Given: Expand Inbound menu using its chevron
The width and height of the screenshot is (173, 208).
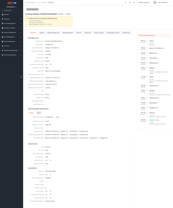Looking at the screenshot, I should (x=21, y=15).
